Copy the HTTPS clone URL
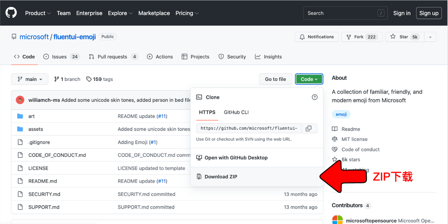 pos(309,128)
